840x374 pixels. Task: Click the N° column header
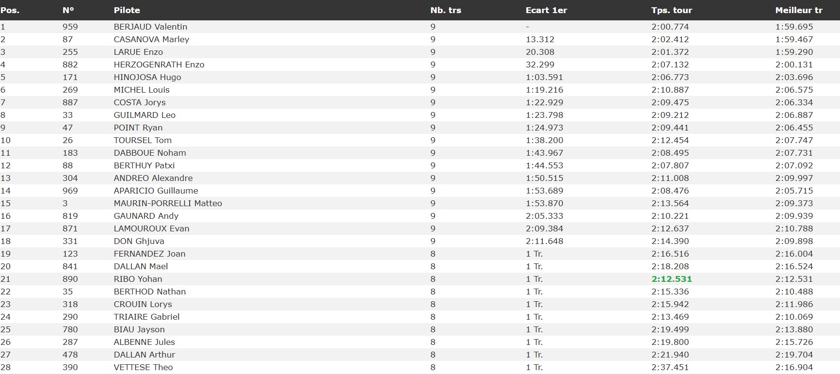(68, 10)
